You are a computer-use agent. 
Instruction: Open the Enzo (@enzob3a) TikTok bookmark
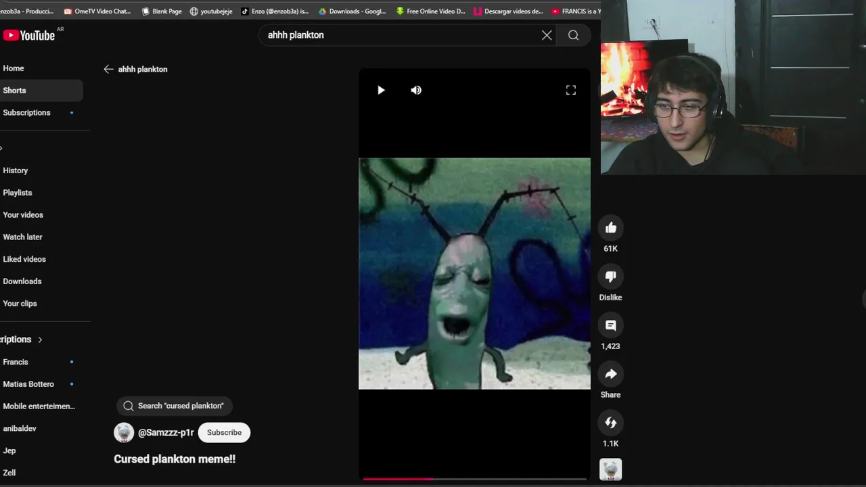coord(275,11)
